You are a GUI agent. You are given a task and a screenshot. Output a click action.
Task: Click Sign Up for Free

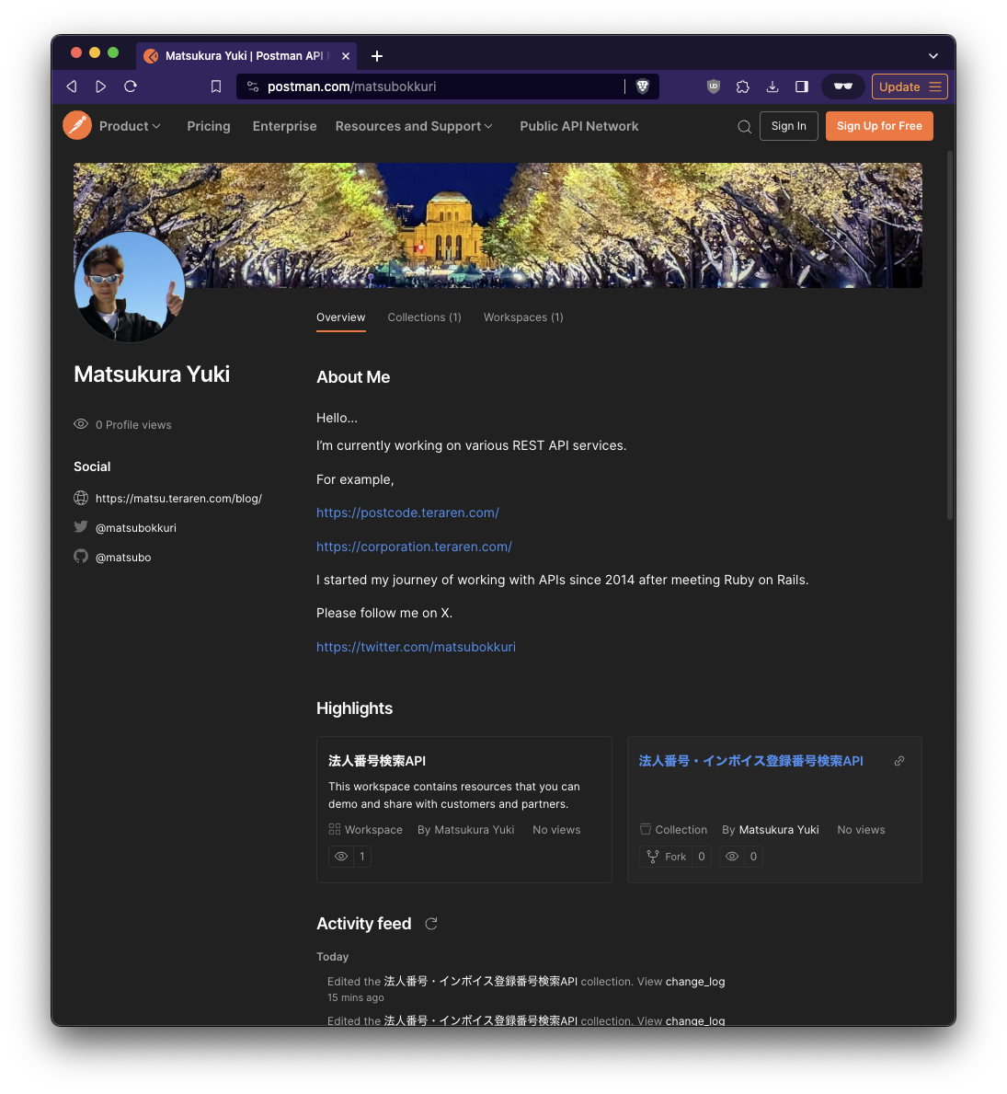879,126
